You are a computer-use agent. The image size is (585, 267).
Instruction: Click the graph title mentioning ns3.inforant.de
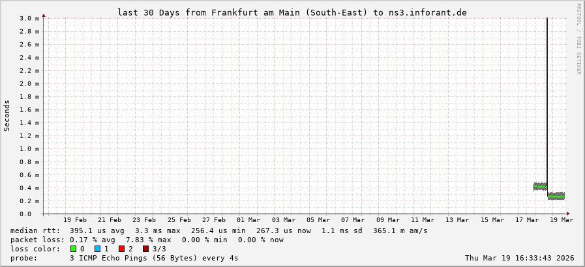(292, 12)
